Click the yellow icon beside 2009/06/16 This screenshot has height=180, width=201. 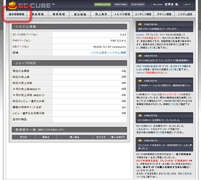click(140, 141)
